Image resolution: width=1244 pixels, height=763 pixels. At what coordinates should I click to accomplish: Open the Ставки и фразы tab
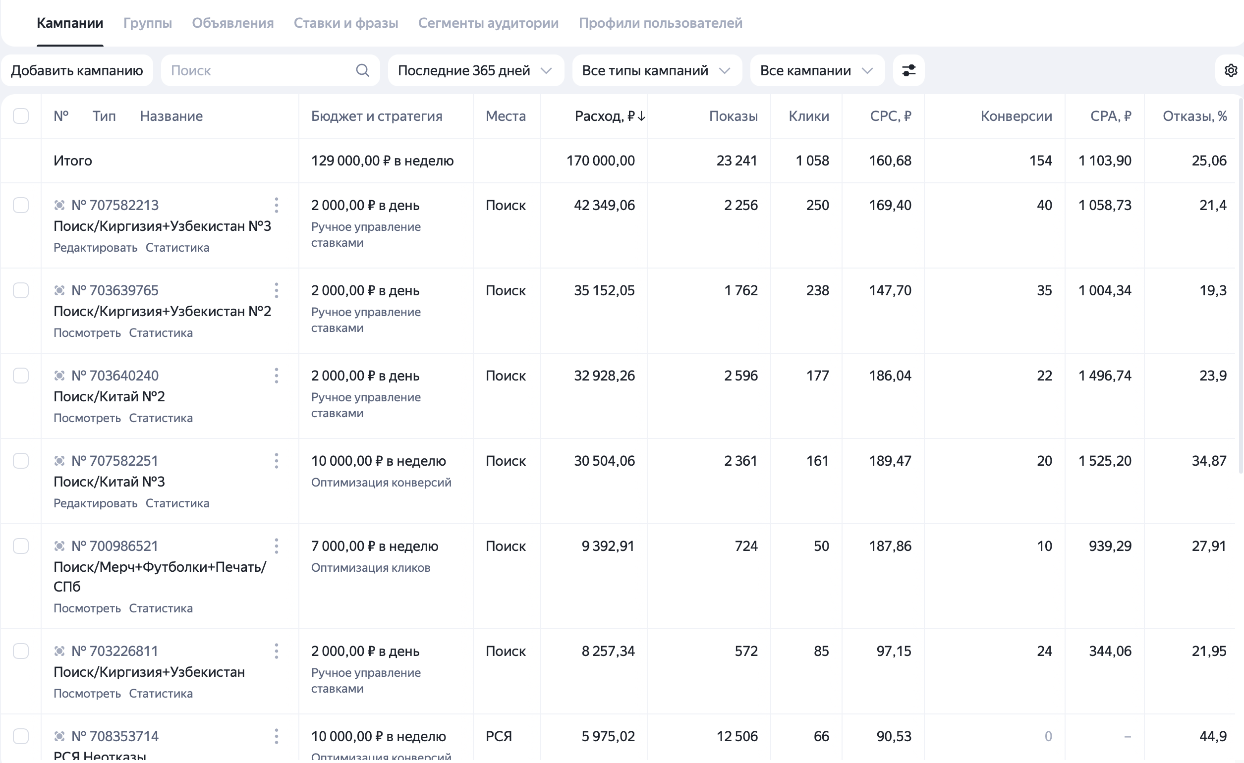click(x=346, y=23)
